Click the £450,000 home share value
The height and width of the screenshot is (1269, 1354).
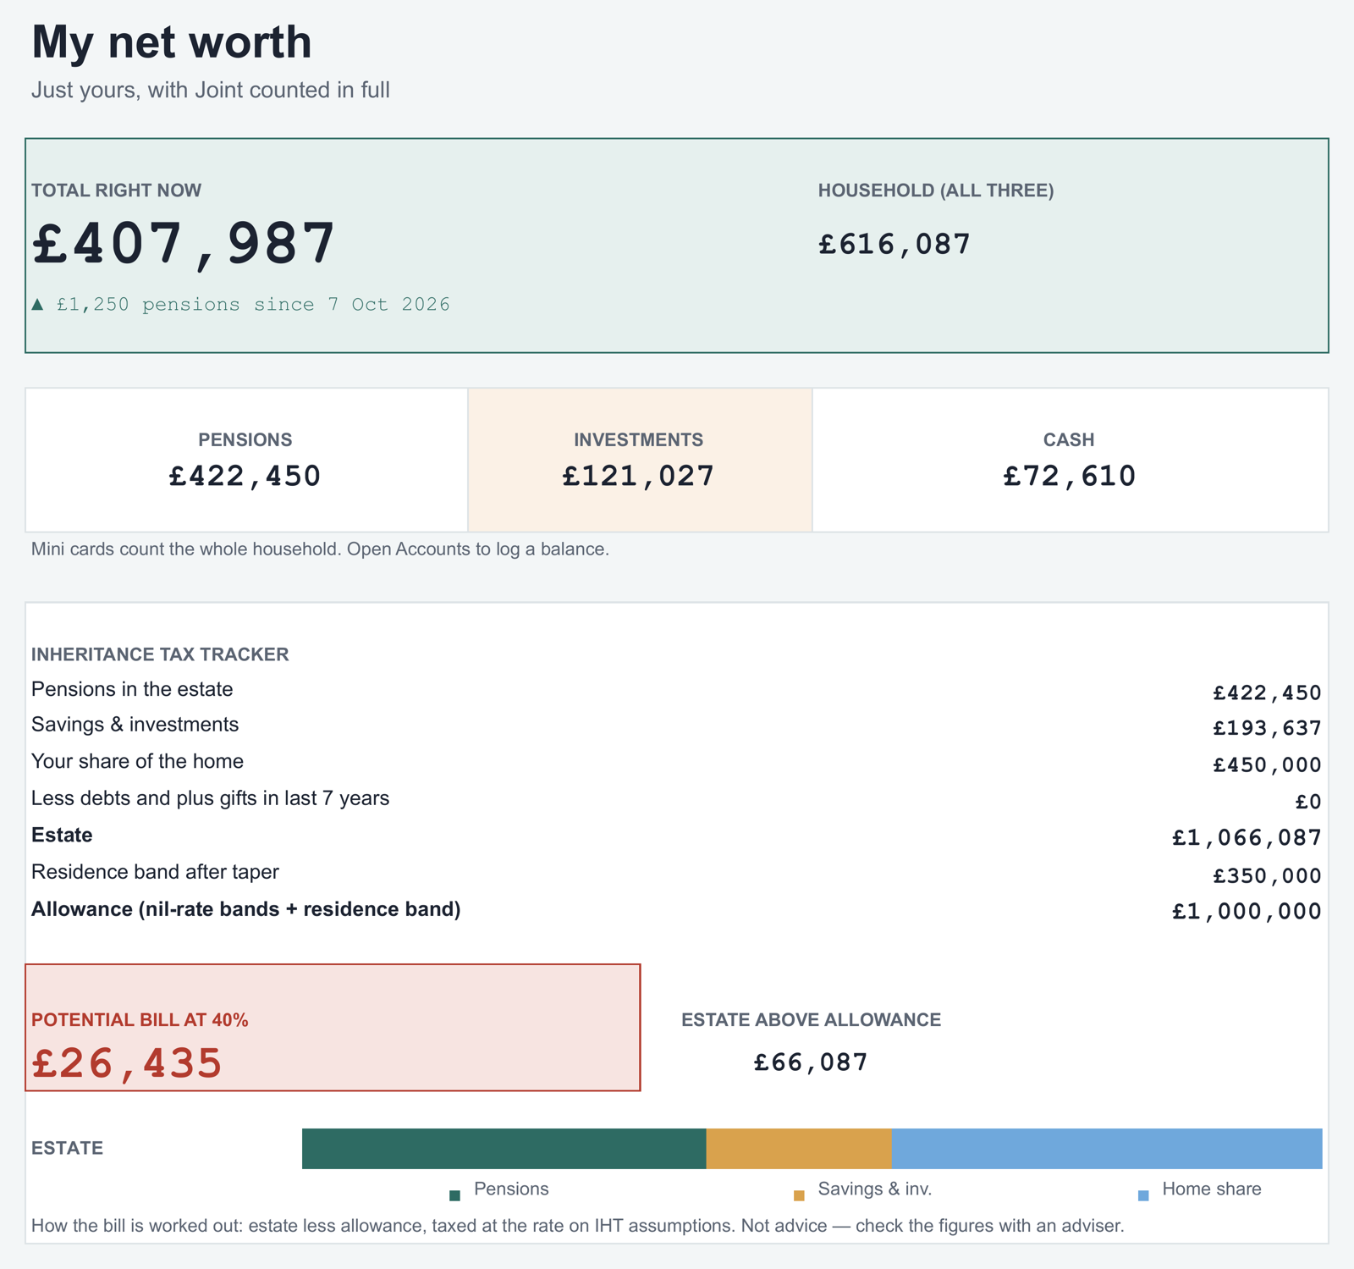1267,765
